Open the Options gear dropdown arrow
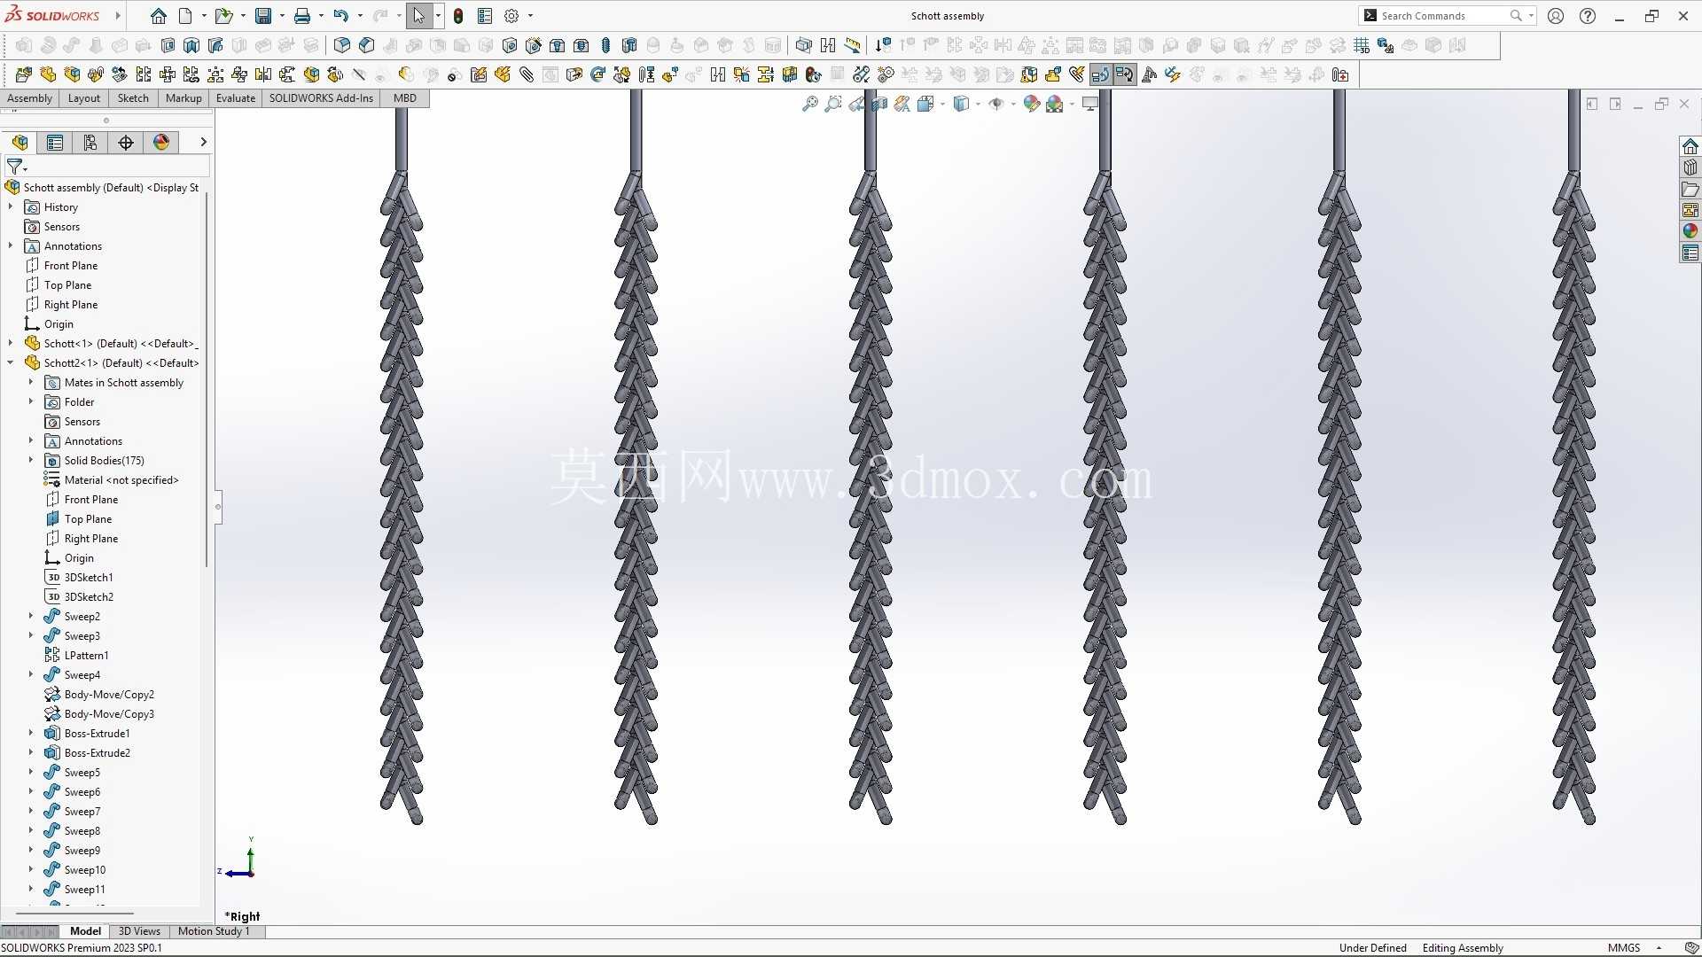Viewport: 1702px width, 957px height. click(x=530, y=16)
